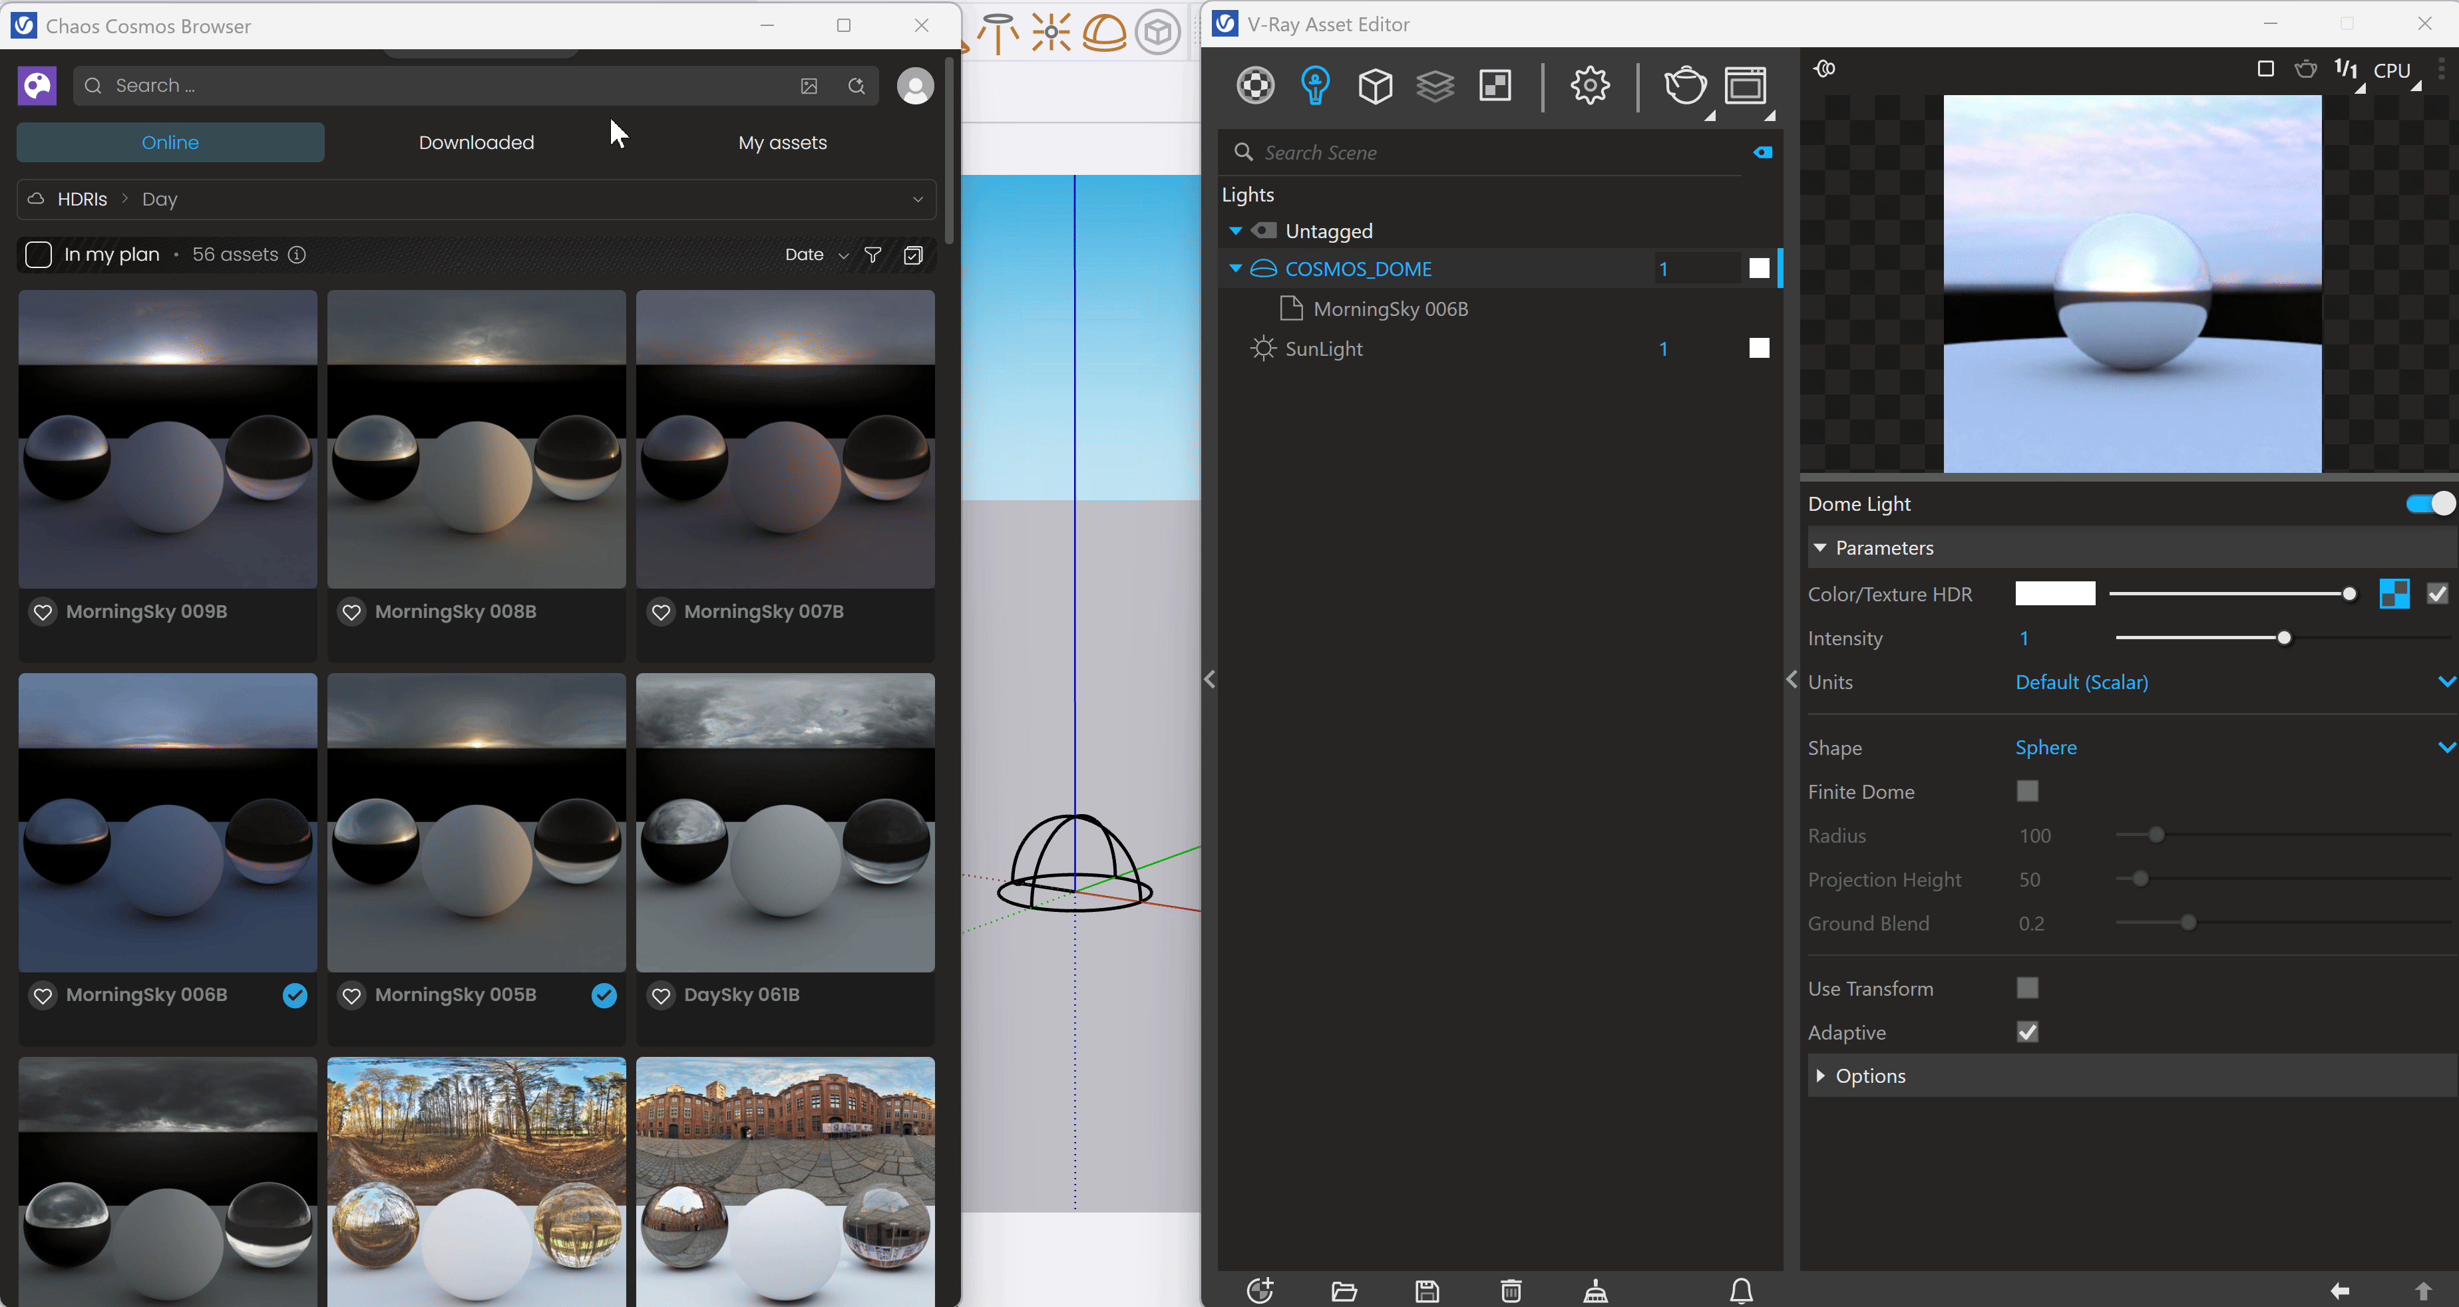Collapse the right properties panel arrow
The height and width of the screenshot is (1307, 2459).
(x=1792, y=679)
